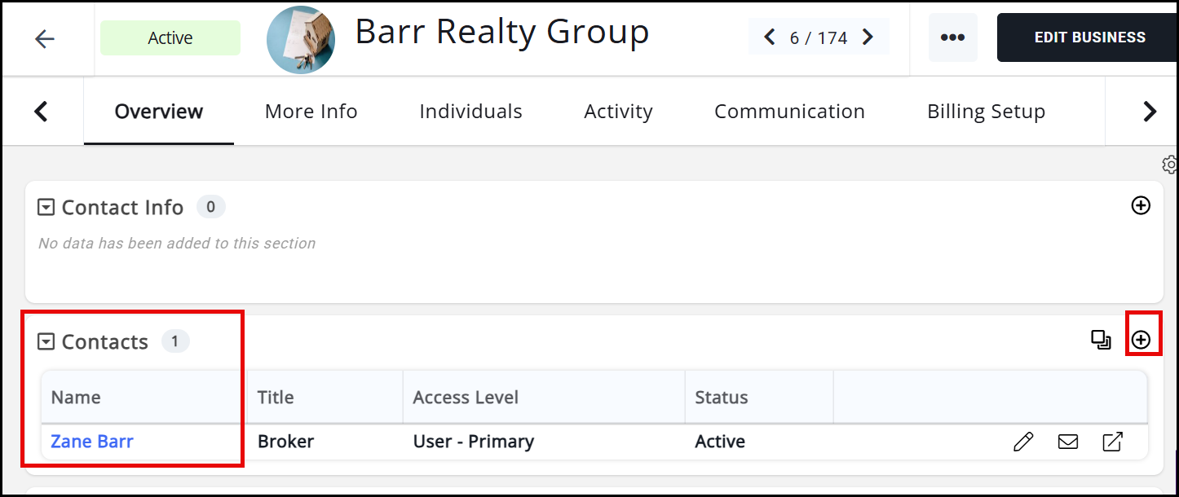The width and height of the screenshot is (1179, 497).
Task: Open Zane Barr in new window icon
Action: pyautogui.click(x=1112, y=442)
